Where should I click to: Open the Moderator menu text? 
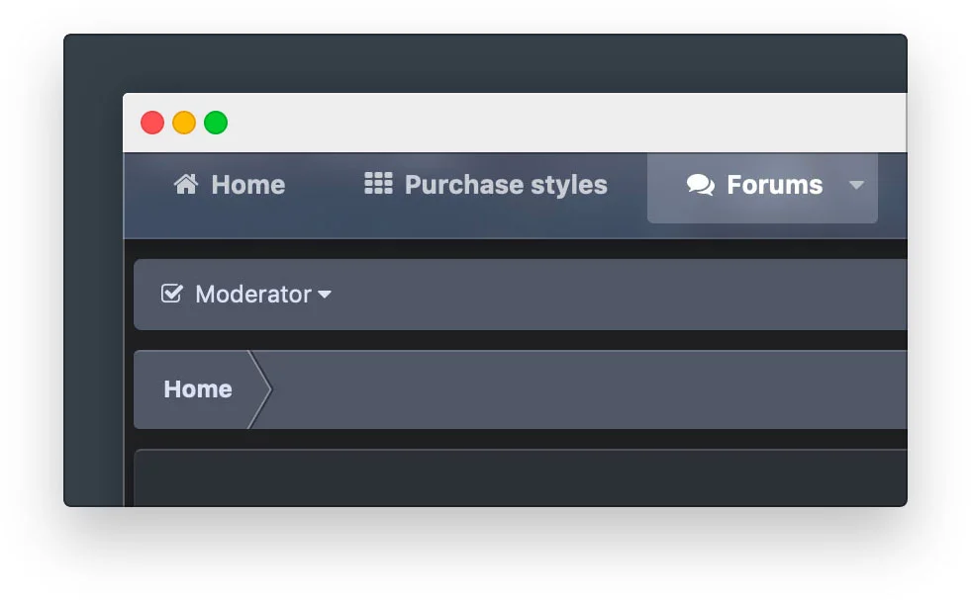[253, 295]
